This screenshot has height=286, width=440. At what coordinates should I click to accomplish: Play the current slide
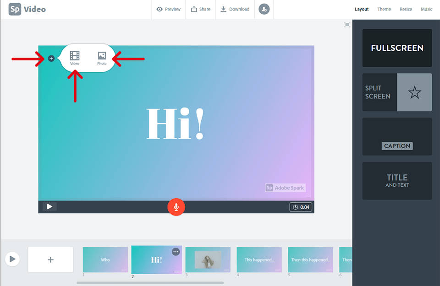pyautogui.click(x=49, y=207)
